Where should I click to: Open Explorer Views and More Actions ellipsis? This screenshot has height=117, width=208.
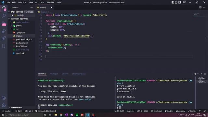coord(32,7)
